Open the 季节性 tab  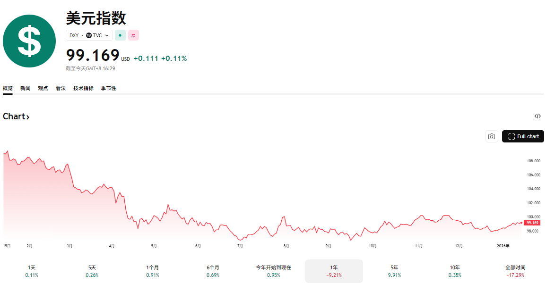click(x=108, y=88)
